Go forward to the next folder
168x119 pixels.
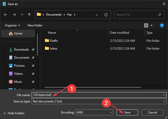coord(14,15)
